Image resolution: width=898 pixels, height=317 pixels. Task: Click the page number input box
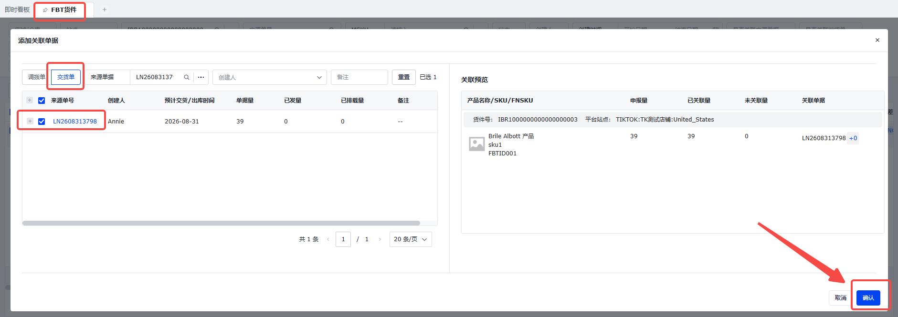point(343,239)
